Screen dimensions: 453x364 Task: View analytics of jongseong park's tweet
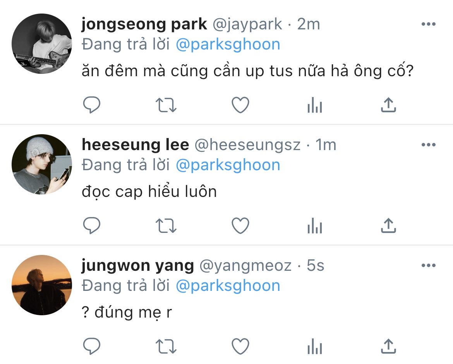315,105
